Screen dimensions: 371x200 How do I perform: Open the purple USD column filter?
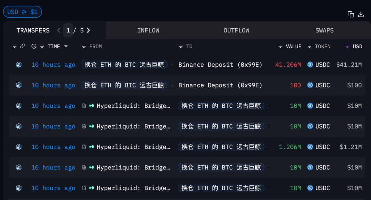point(348,46)
